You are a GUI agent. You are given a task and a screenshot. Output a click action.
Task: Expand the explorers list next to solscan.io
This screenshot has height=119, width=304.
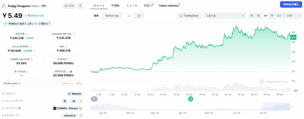tap(81, 115)
